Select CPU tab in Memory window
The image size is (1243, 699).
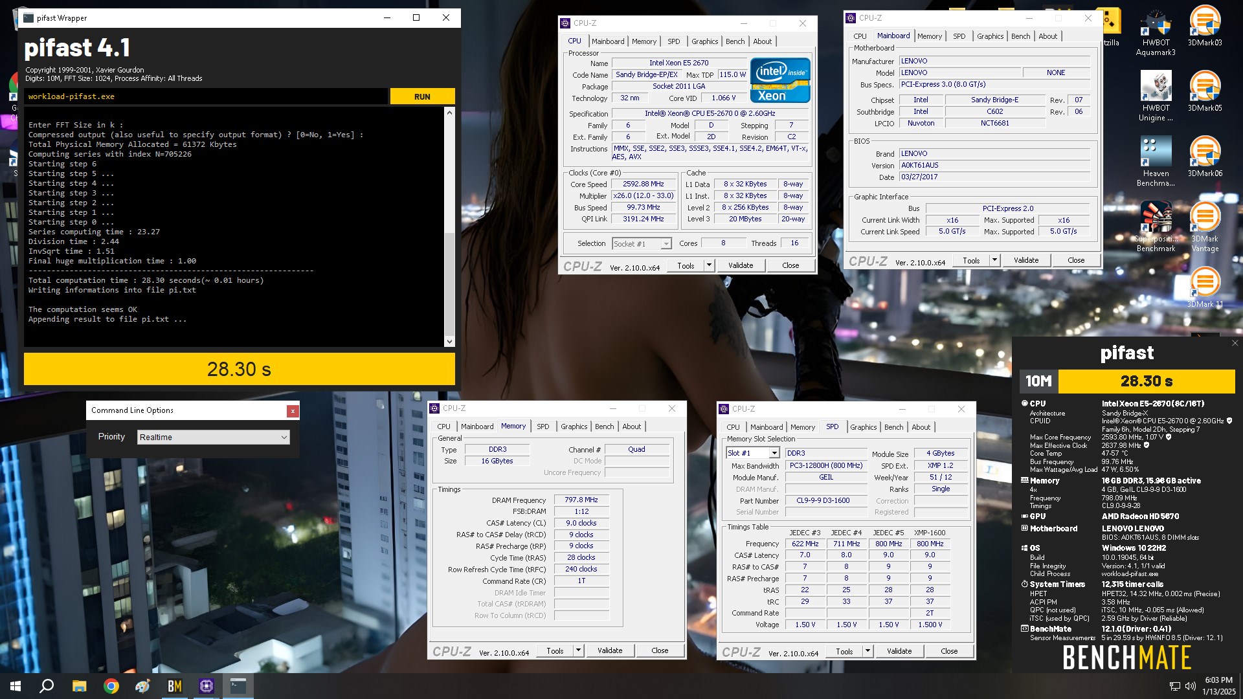tap(443, 427)
